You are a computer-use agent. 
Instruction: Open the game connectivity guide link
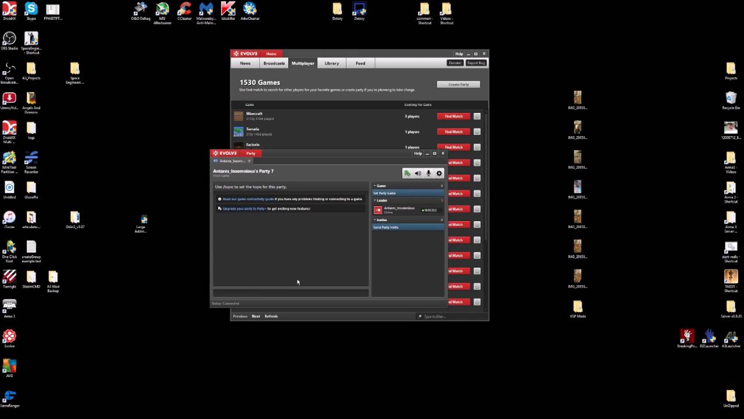[x=248, y=199]
